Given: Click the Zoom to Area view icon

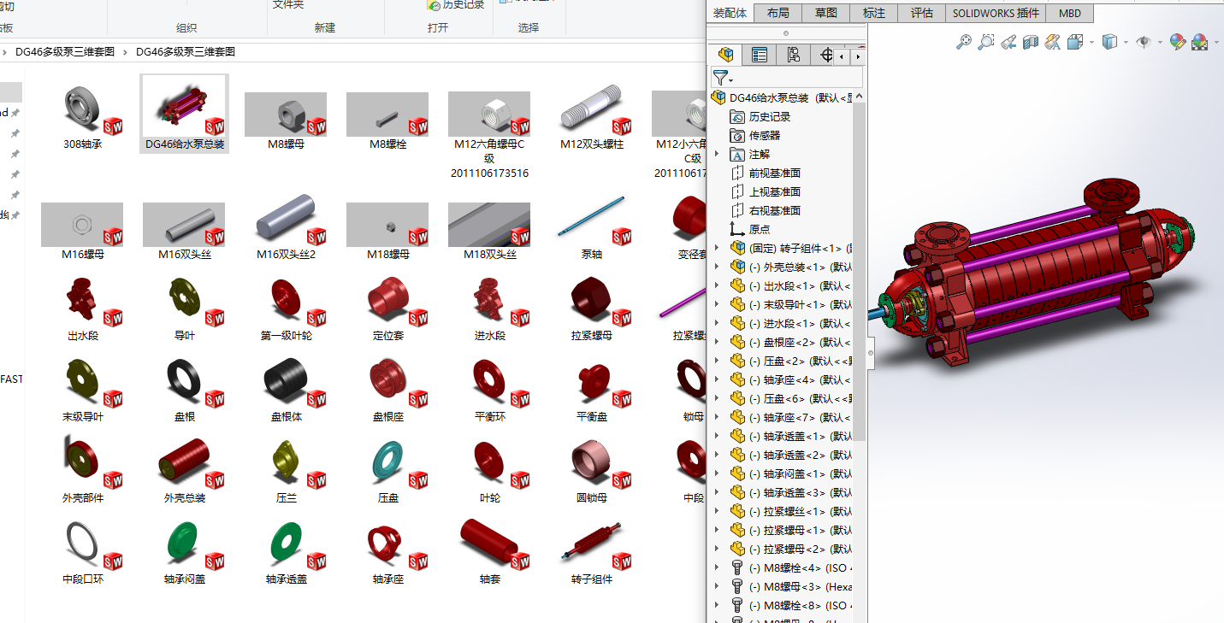Looking at the screenshot, I should point(986,42).
